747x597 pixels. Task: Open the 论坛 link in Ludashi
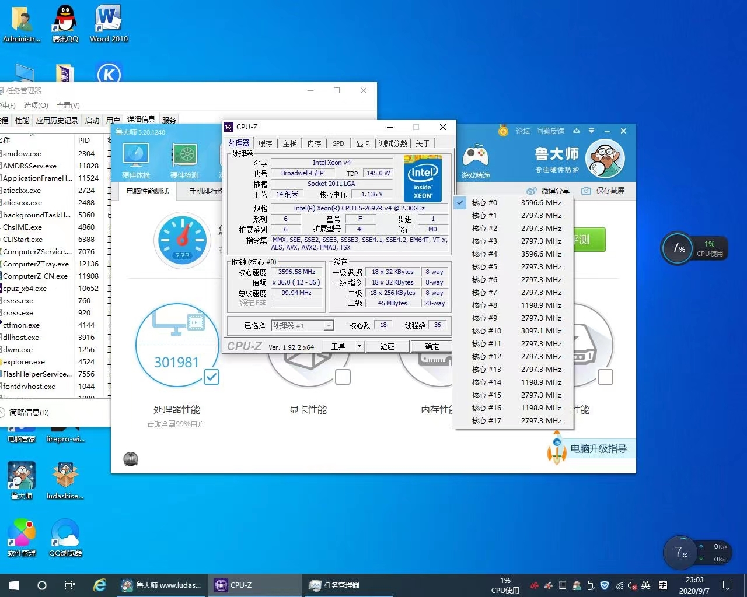pyautogui.click(x=523, y=131)
